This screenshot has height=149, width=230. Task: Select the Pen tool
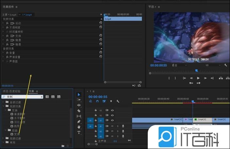click(x=79, y=121)
